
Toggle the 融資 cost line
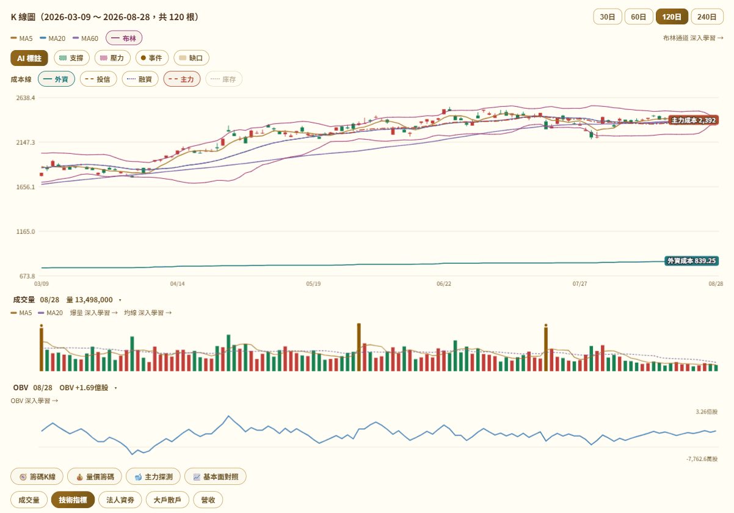pyautogui.click(x=140, y=79)
